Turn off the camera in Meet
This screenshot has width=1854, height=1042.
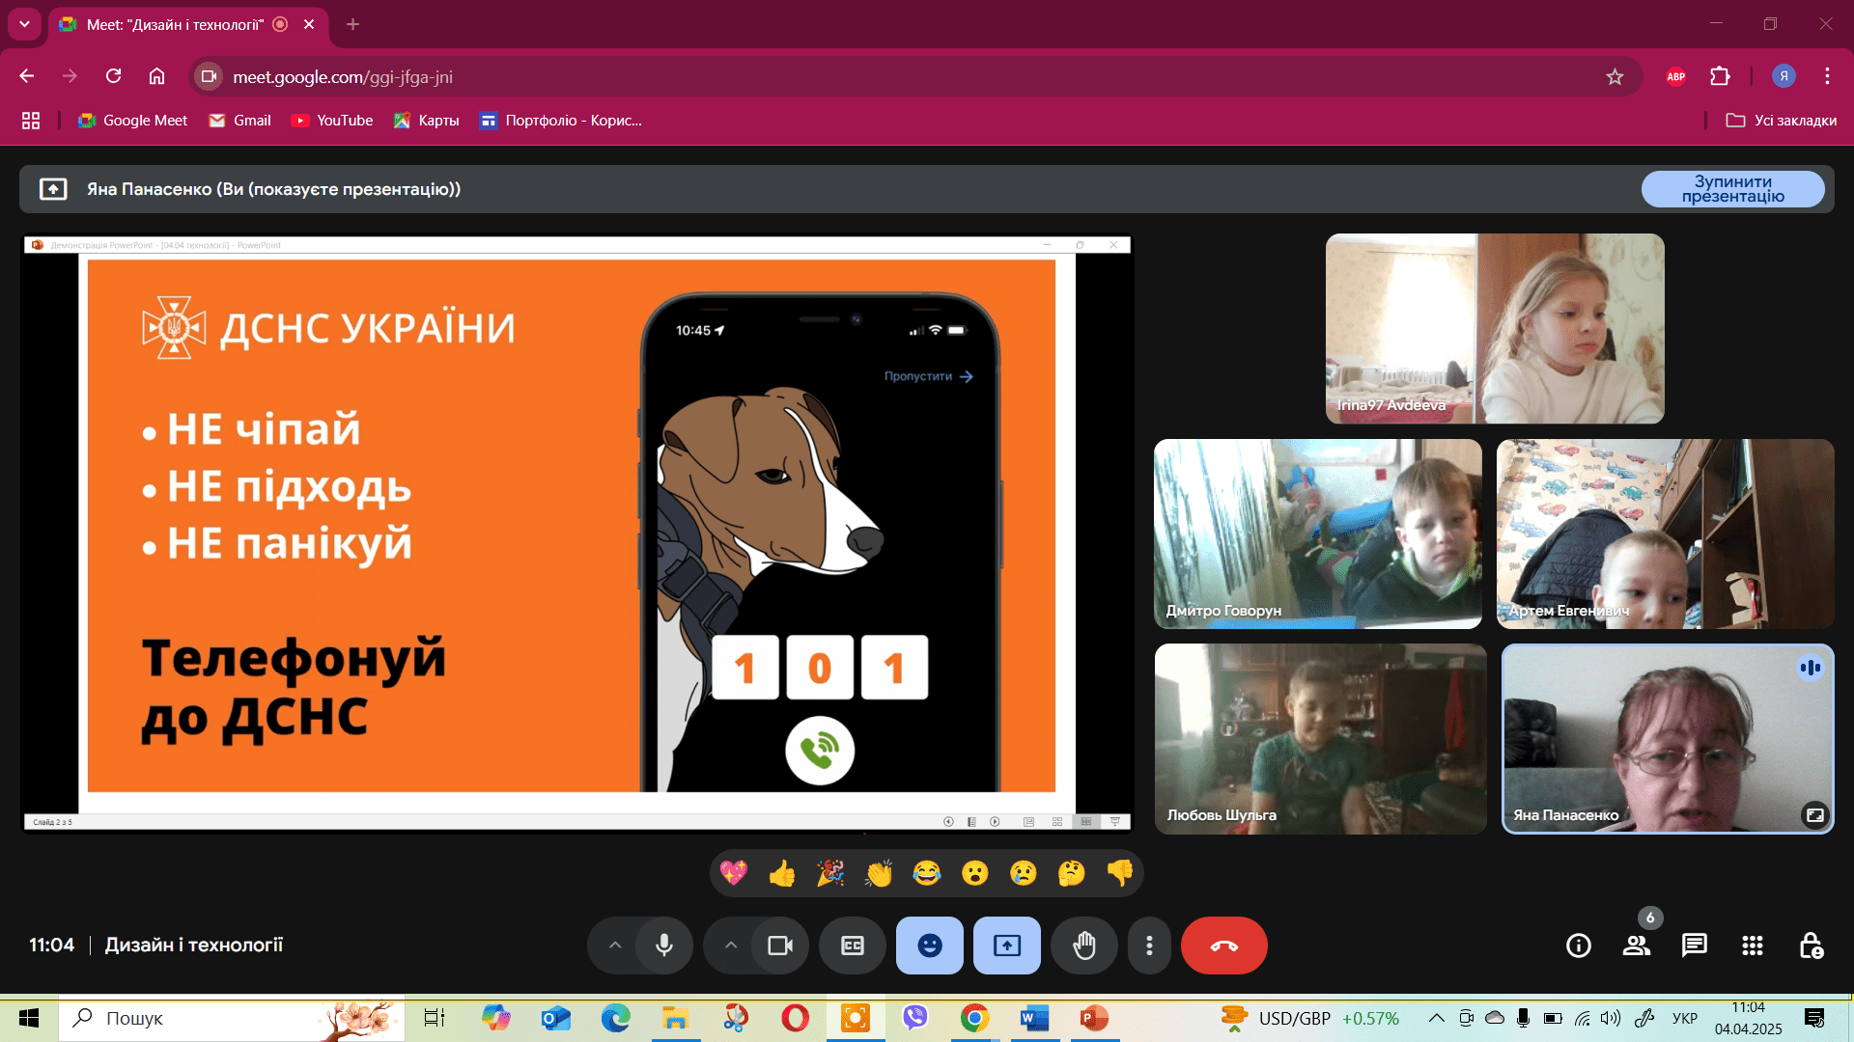point(780,946)
